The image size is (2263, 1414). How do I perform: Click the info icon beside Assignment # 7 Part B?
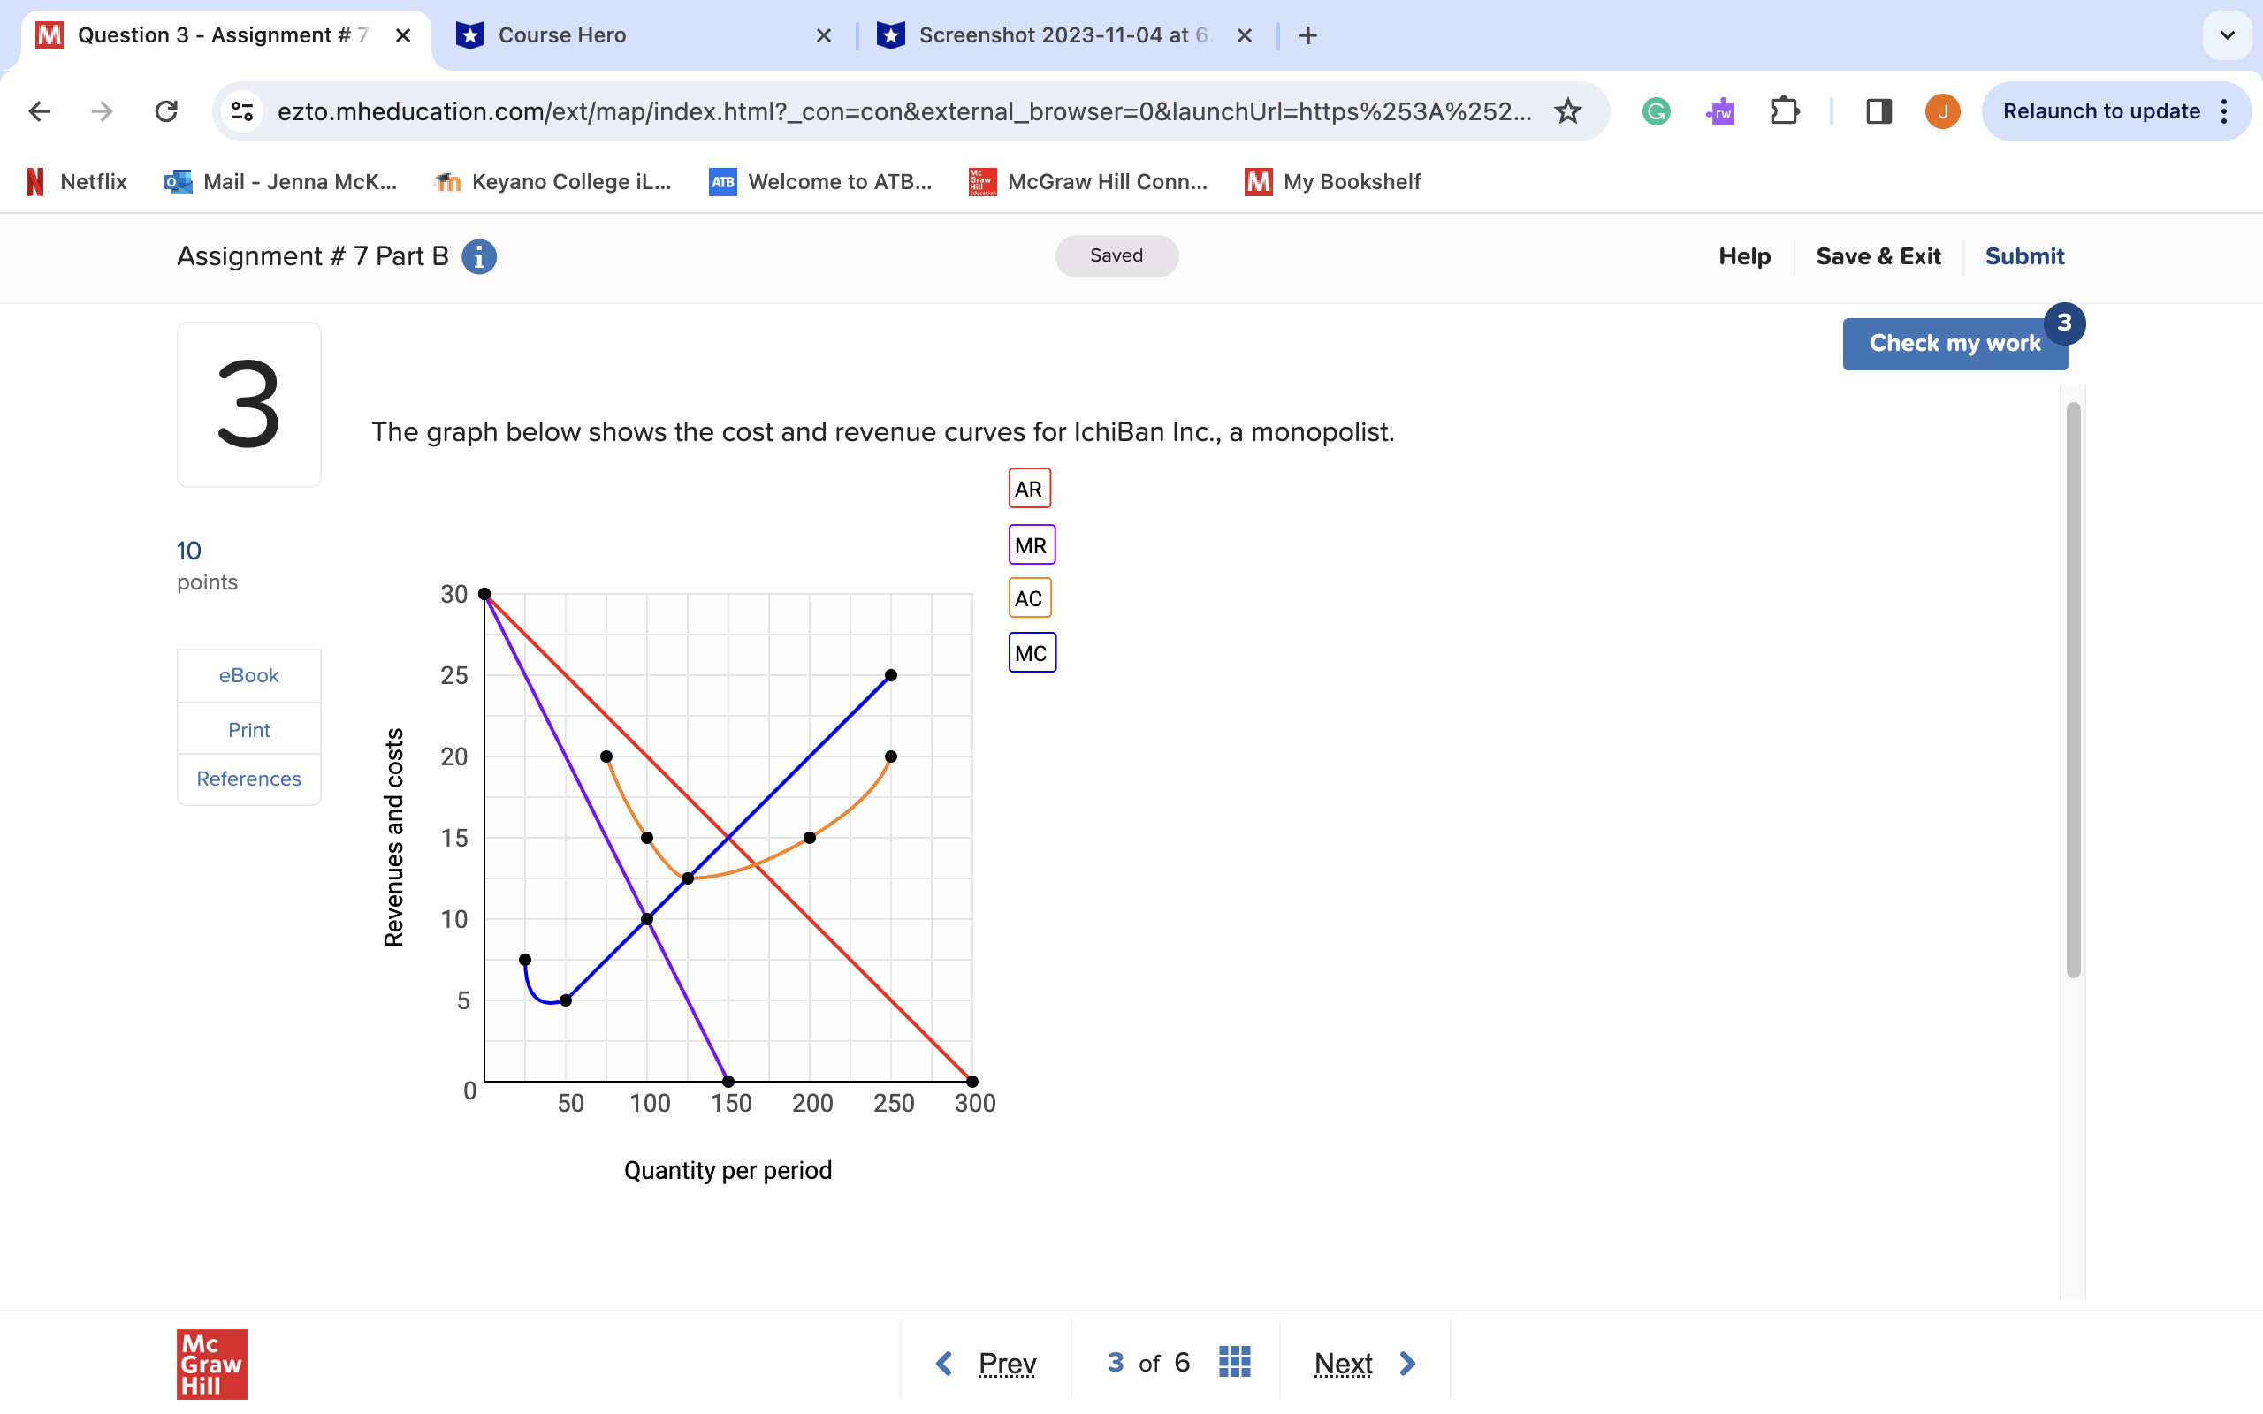479,256
